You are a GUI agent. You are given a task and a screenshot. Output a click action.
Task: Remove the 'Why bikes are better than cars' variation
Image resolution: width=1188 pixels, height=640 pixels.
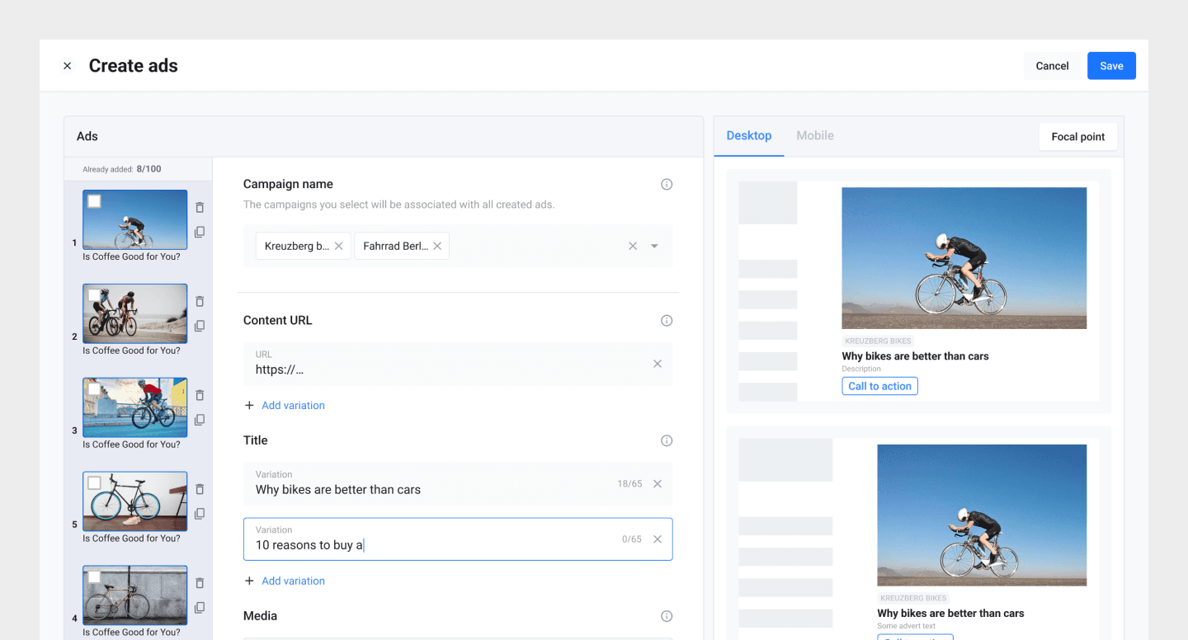point(658,484)
